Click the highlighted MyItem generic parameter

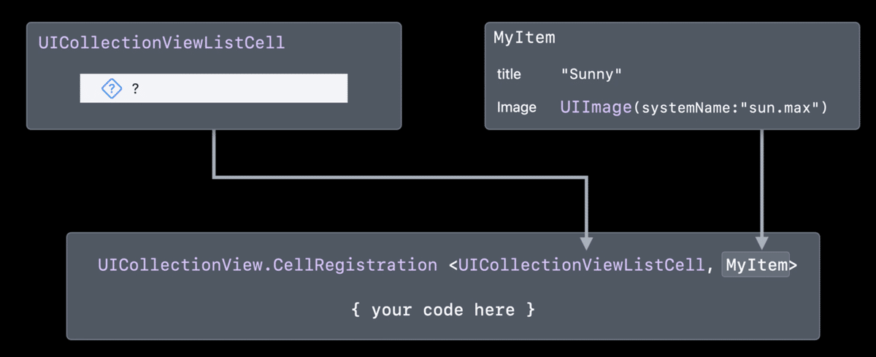757,265
